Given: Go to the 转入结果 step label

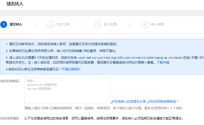Looking at the screenshot, I should click(157, 24).
